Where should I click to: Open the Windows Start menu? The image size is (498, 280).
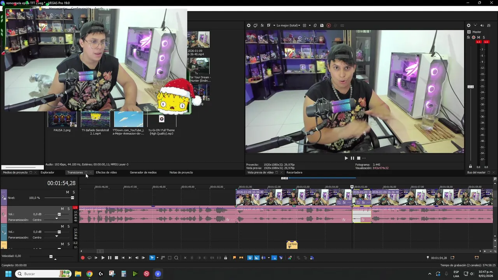point(8,274)
